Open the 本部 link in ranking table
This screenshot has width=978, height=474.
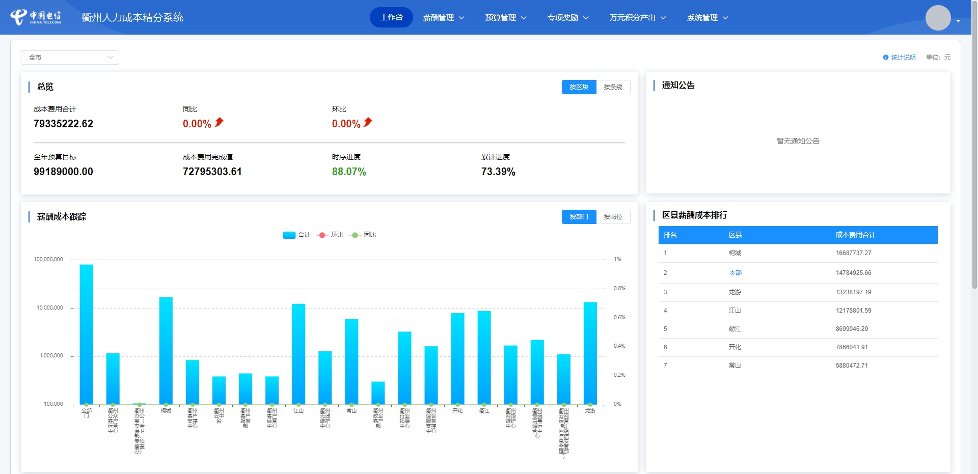[735, 273]
